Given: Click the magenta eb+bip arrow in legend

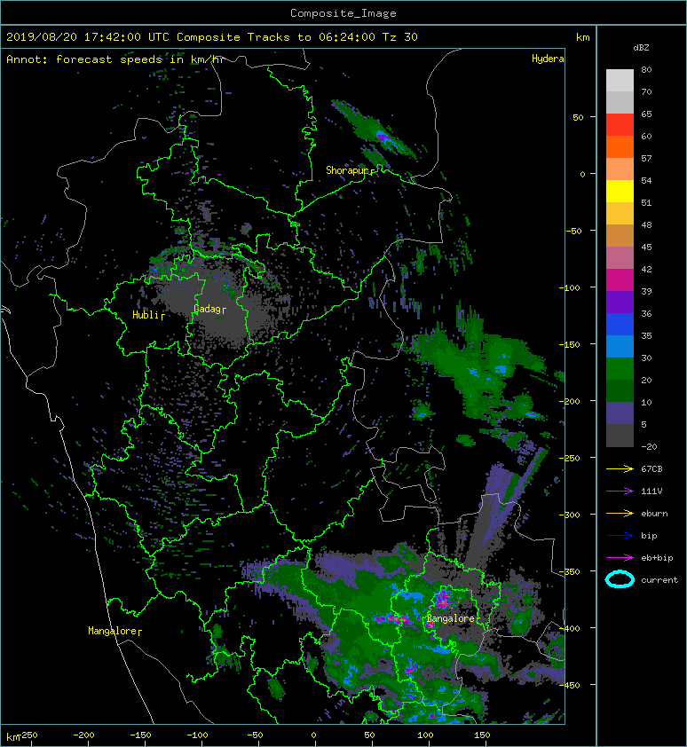Looking at the screenshot, I should point(620,558).
